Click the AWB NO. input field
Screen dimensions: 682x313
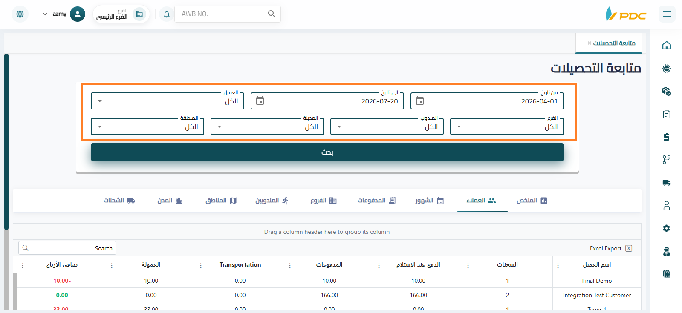pos(222,14)
